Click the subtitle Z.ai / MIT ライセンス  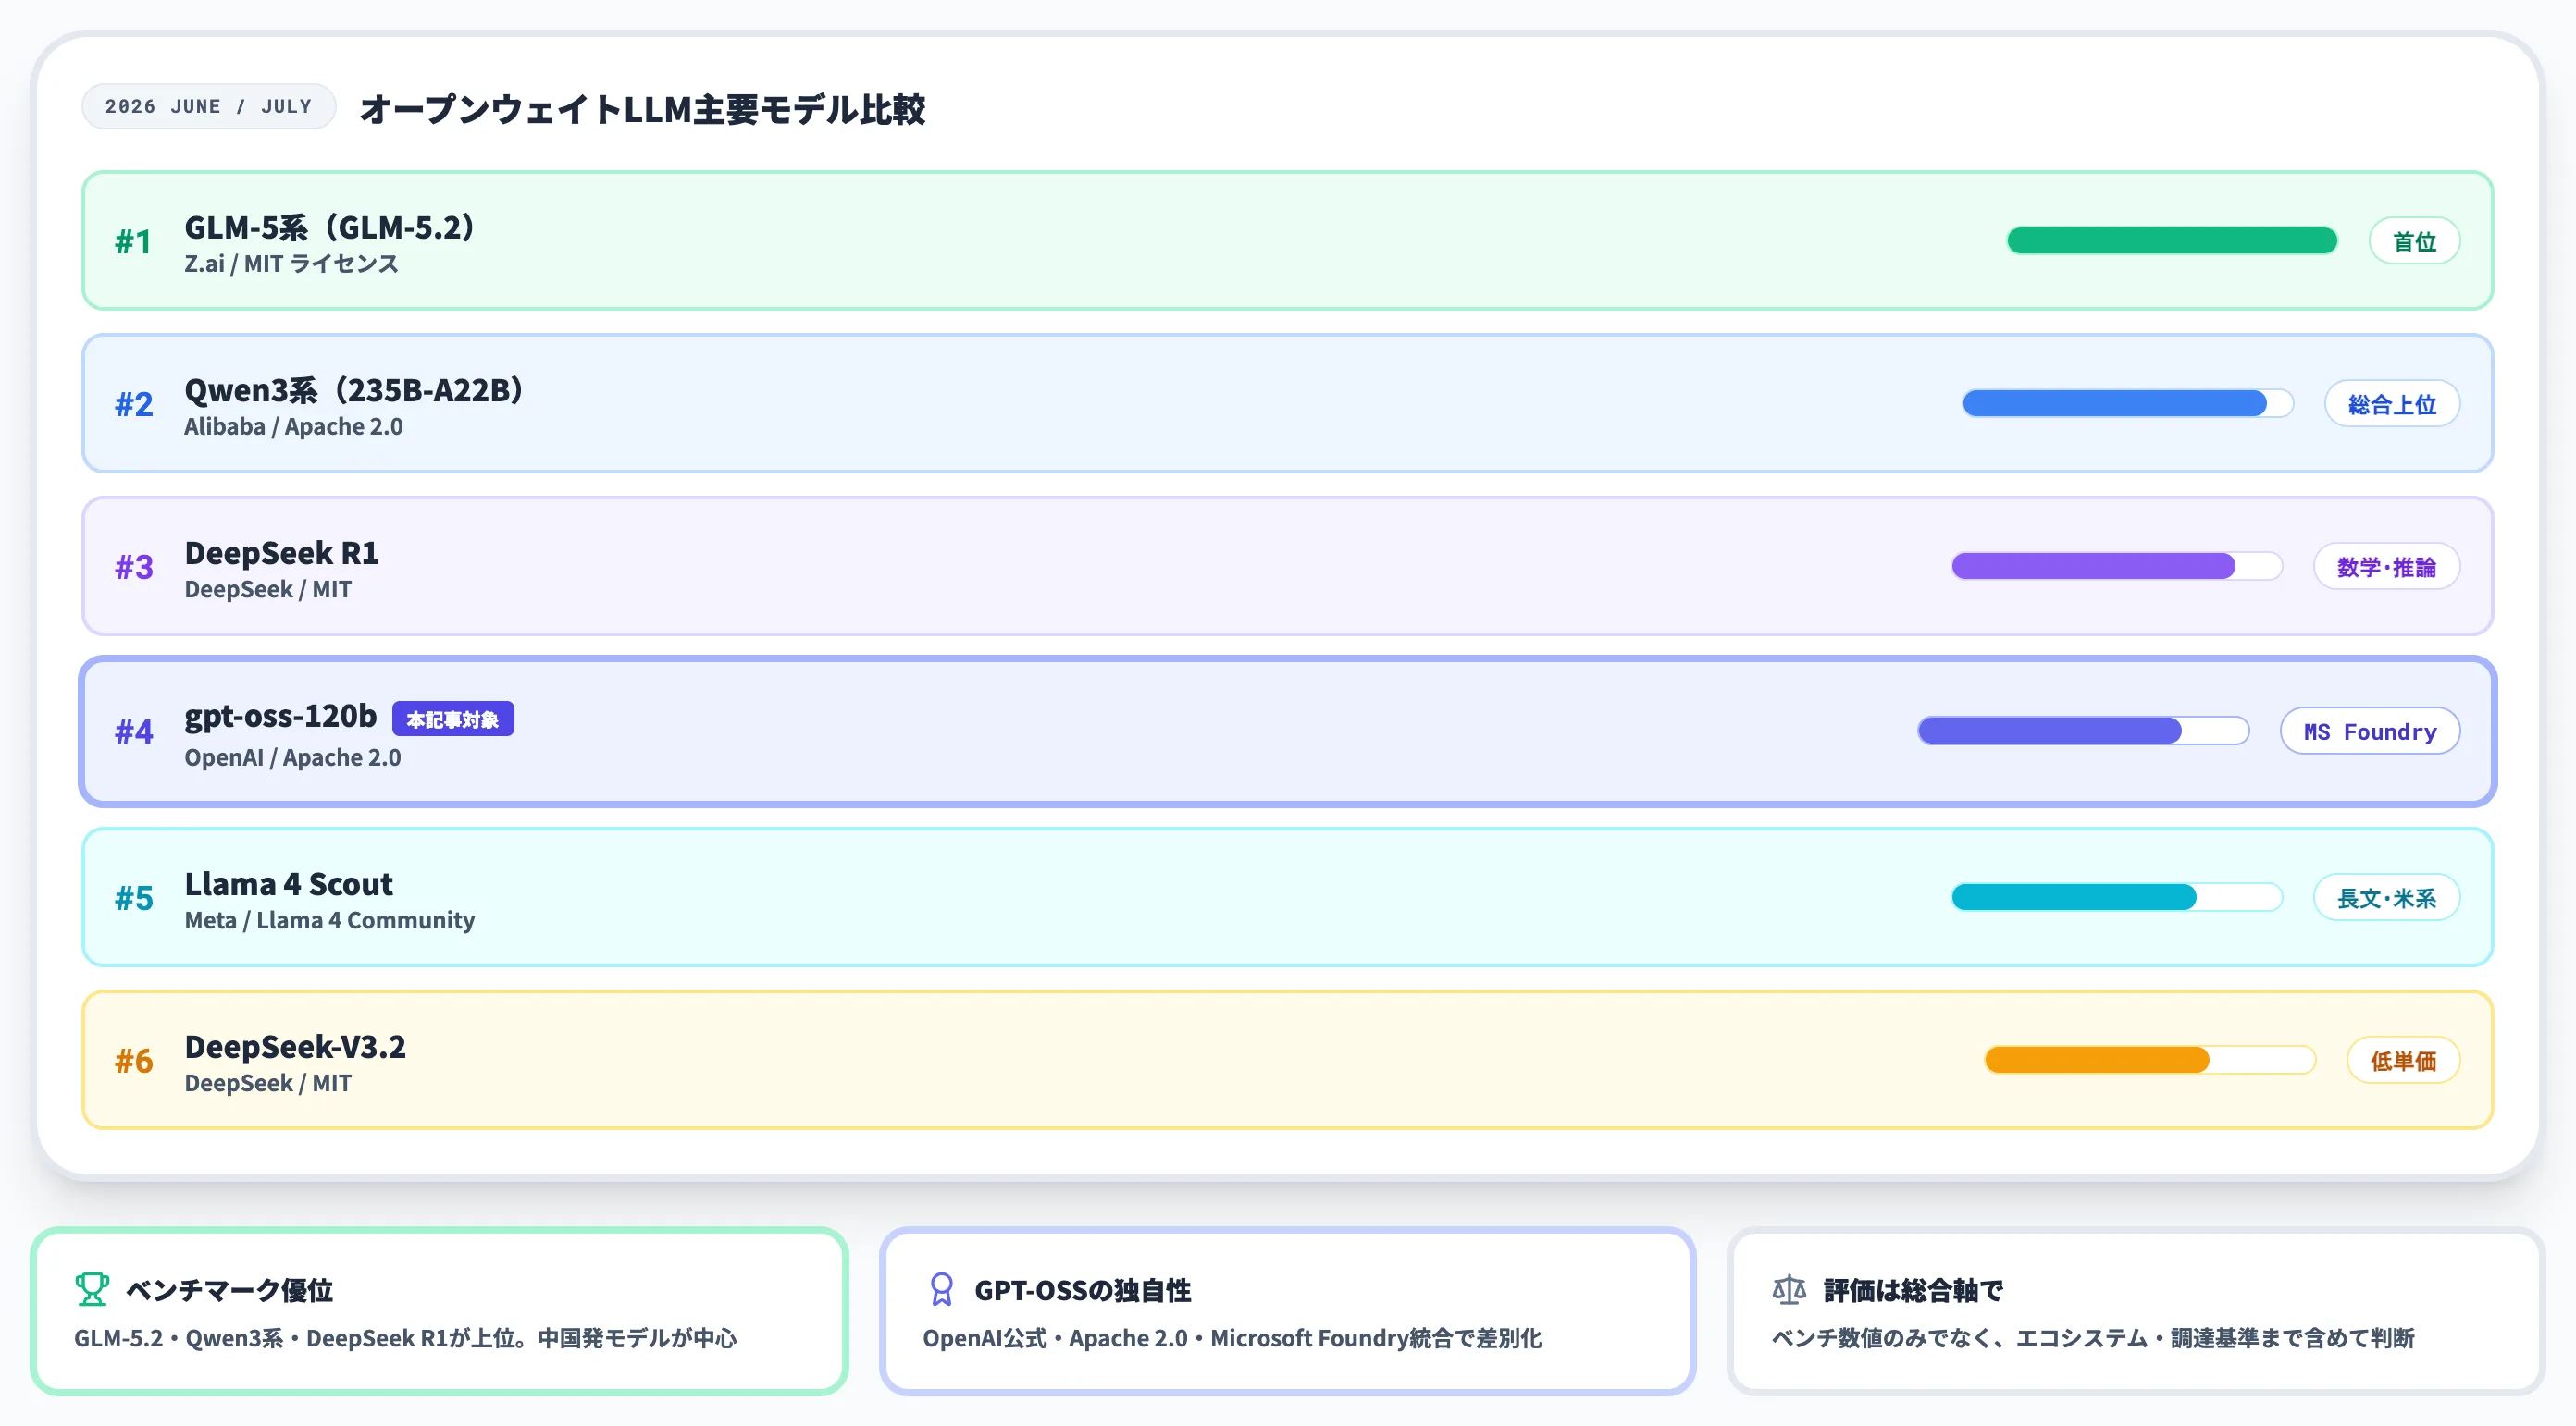click(x=291, y=264)
